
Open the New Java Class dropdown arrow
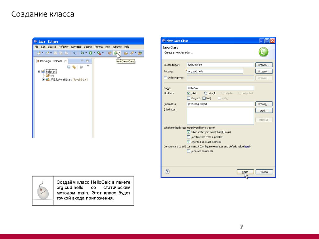[x=119, y=53]
